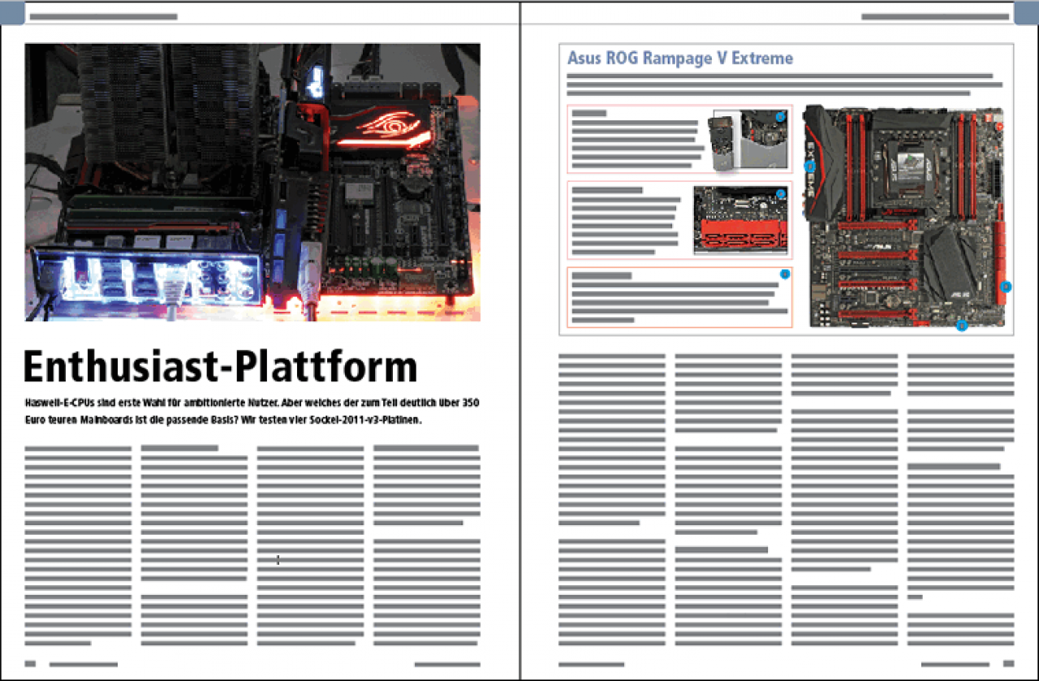This screenshot has height=681, width=1039.
Task: Select the large photo of the illuminated test bench
Action: [252, 182]
